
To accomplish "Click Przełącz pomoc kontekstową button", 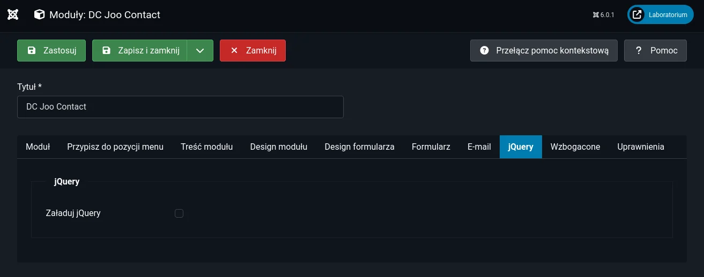I will coord(544,51).
